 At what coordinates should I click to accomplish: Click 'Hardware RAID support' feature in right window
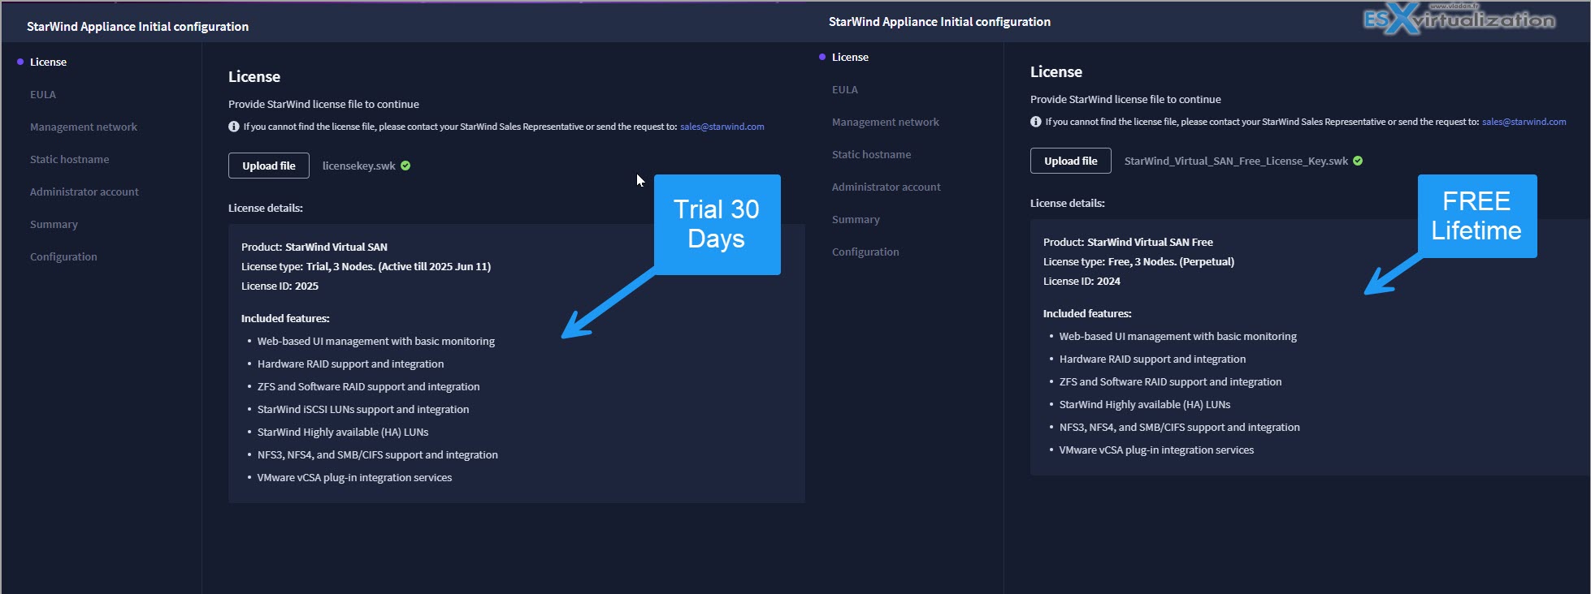click(x=1152, y=359)
